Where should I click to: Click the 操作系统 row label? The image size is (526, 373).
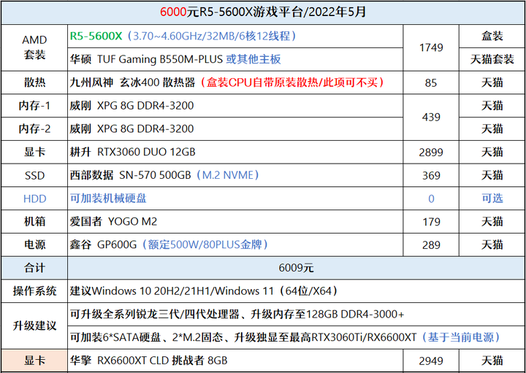pos(34,291)
